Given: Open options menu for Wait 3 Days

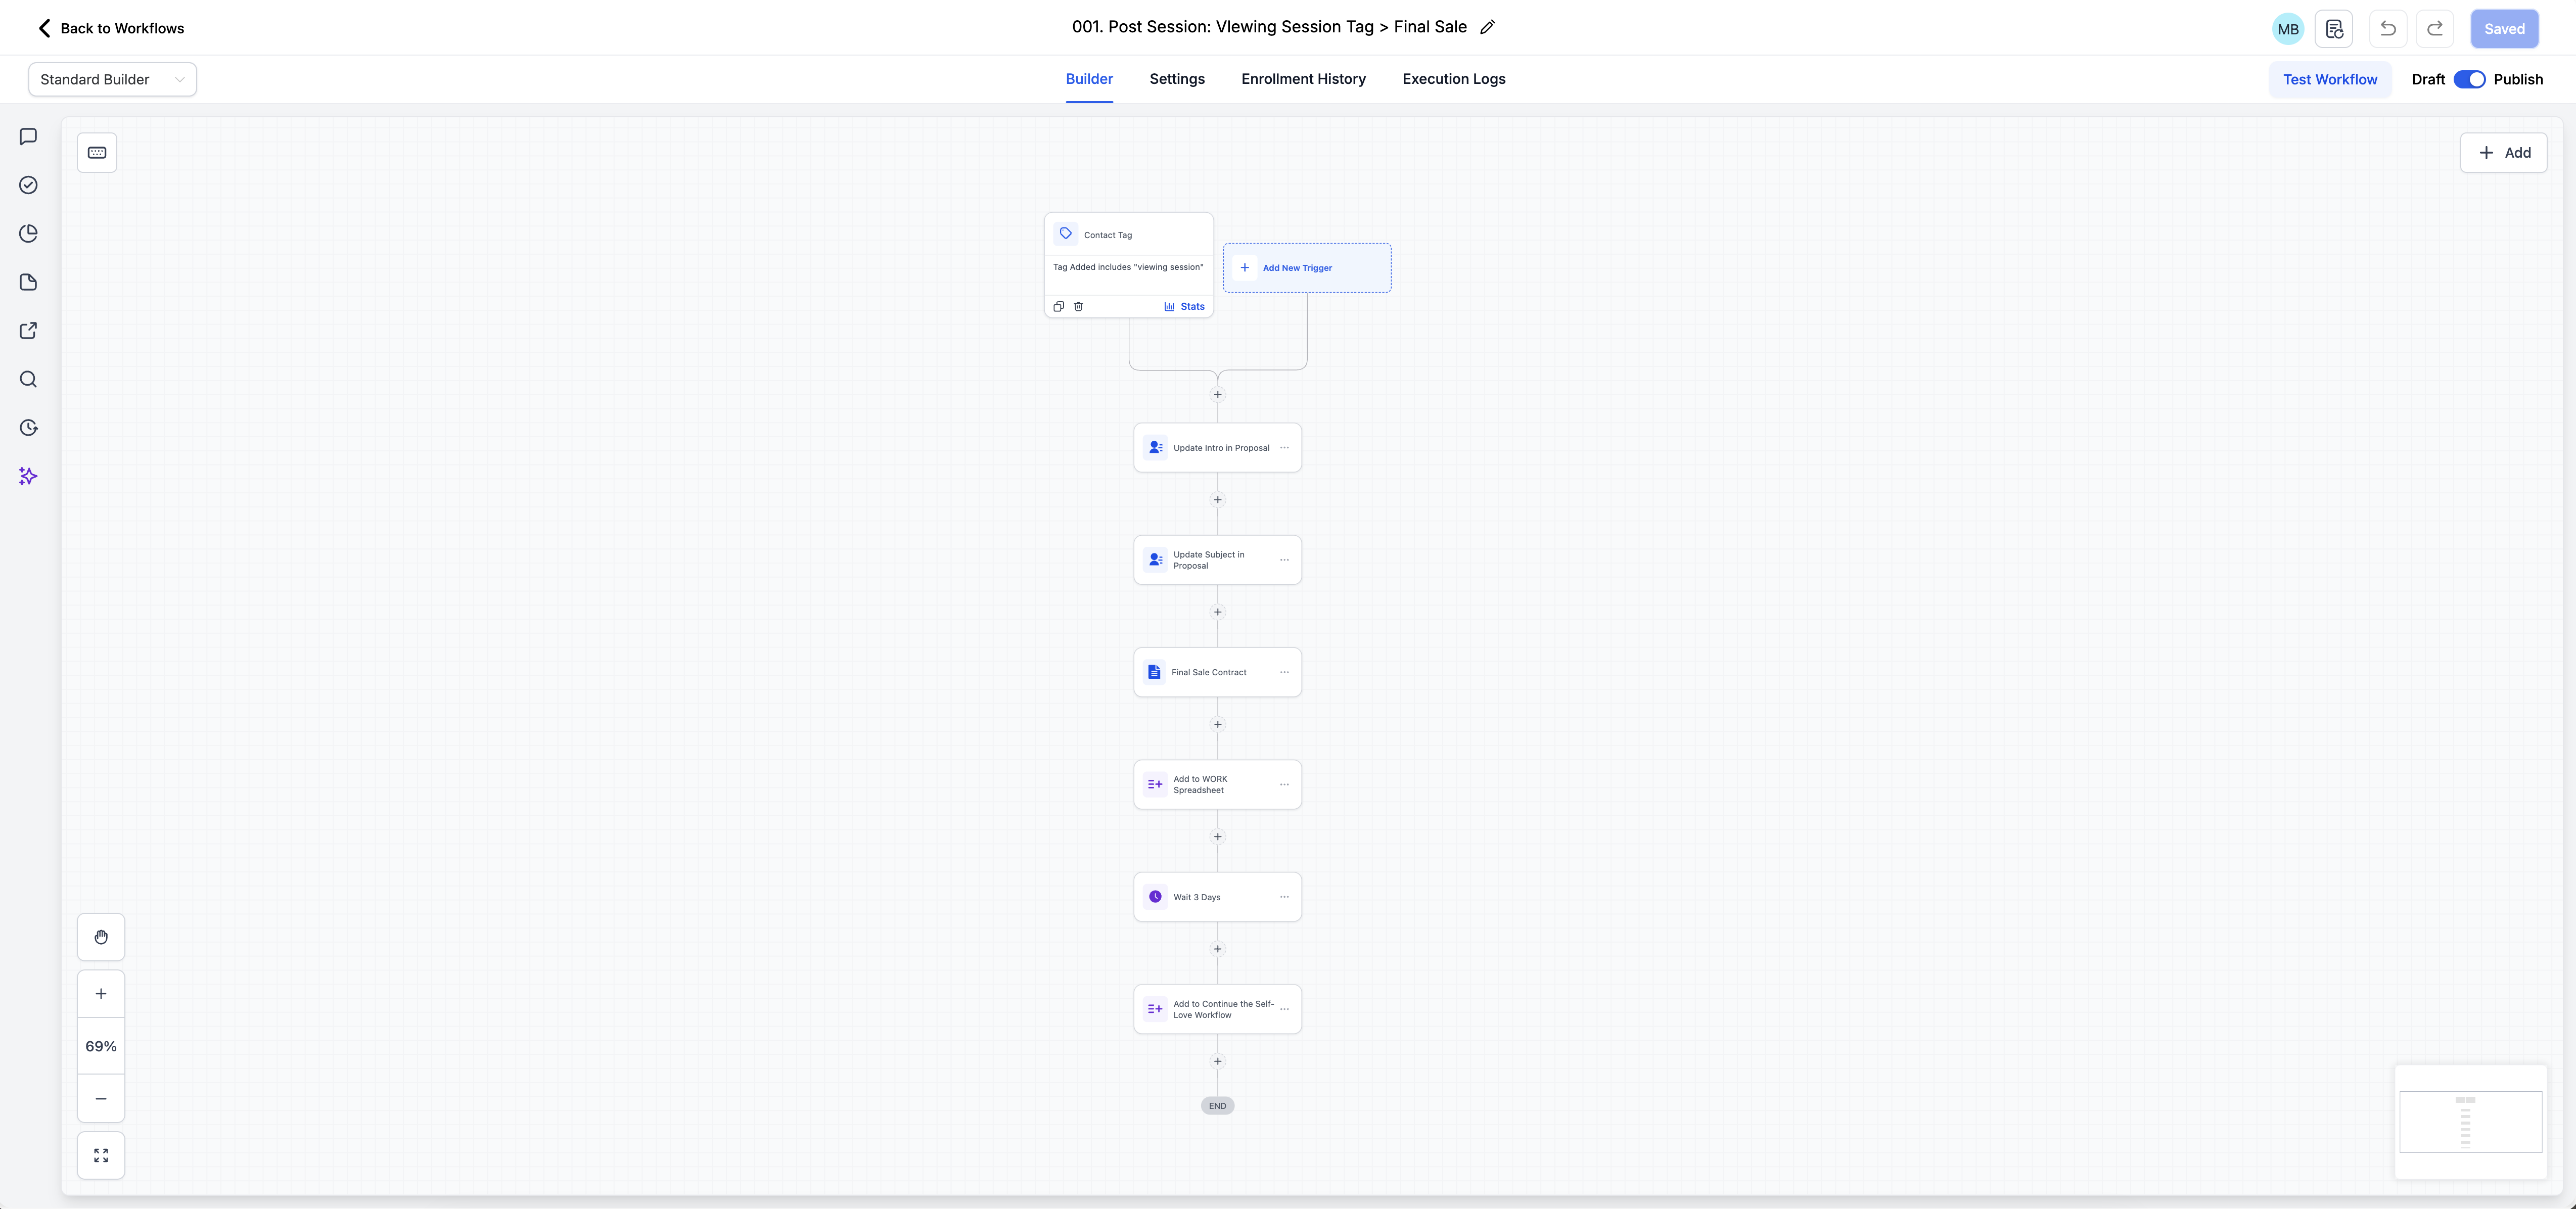Looking at the screenshot, I should pos(1284,897).
